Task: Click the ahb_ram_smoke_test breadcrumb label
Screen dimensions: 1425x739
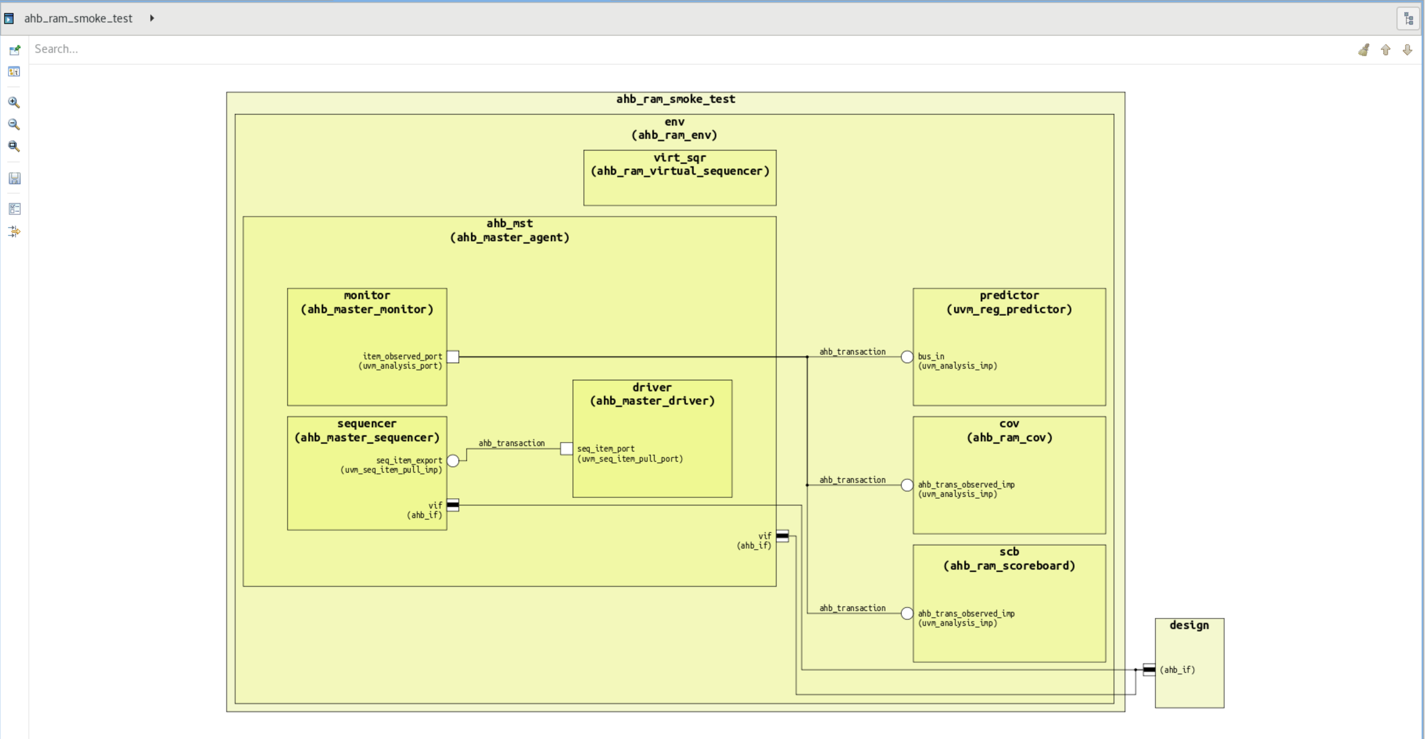Action: click(x=78, y=18)
